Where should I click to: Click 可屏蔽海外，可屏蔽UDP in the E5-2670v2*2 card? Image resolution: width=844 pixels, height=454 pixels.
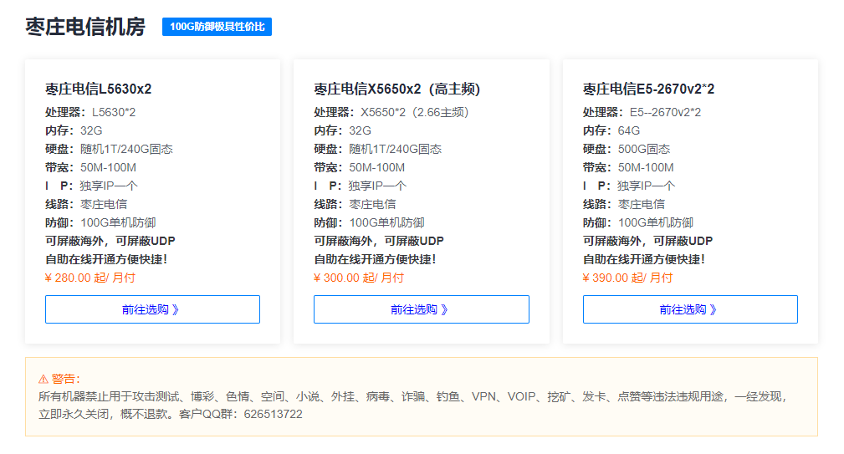point(647,241)
